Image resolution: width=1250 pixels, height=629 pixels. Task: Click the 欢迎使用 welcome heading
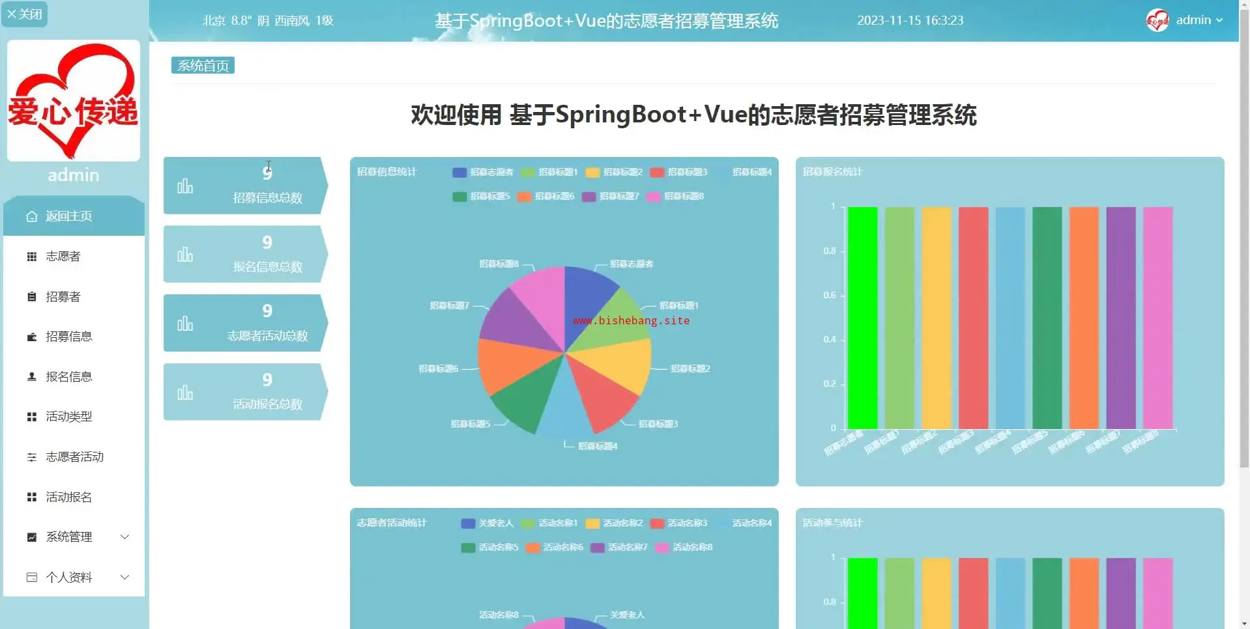[693, 115]
